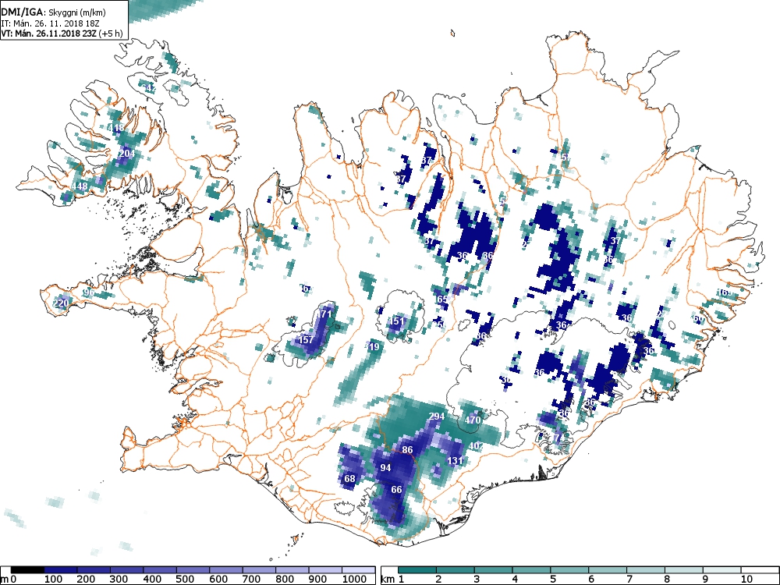Image resolution: width=780 pixels, height=585 pixels.
Task: Click the '448' visibility value on the map
Action: [80, 186]
